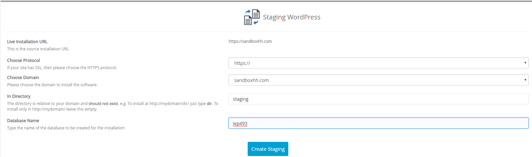
Task: Click the live URL https://sandboxhh.com text
Action: click(250, 41)
